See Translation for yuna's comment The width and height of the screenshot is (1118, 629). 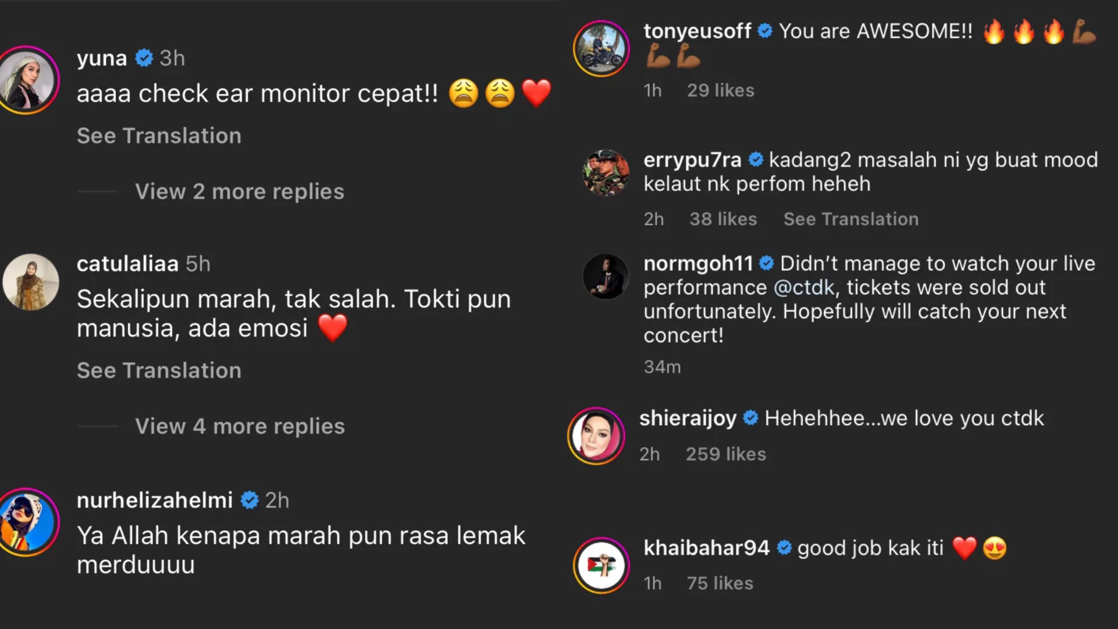(159, 136)
